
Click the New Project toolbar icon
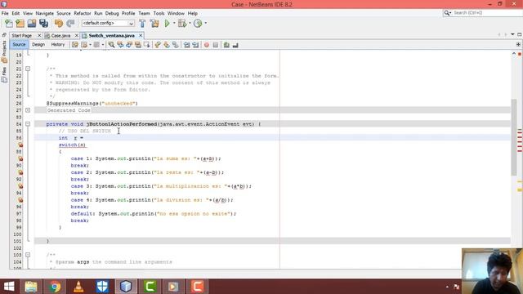20,24
